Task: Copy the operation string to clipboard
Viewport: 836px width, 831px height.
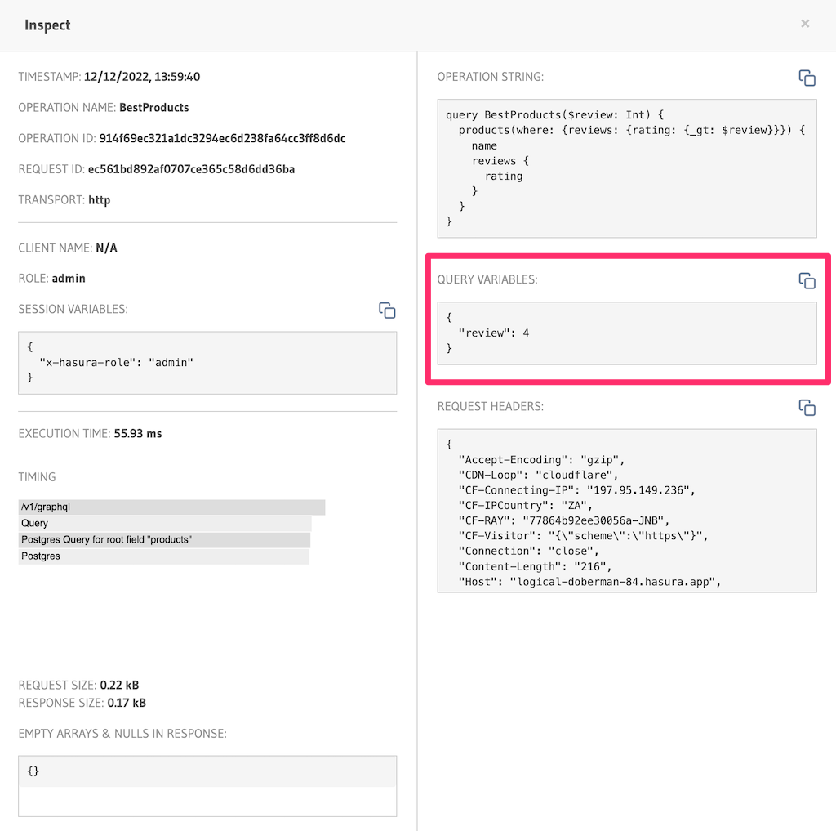Action: point(807,78)
